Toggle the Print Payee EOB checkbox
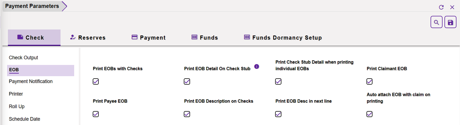This screenshot has width=460, height=125. pyautogui.click(x=96, y=114)
